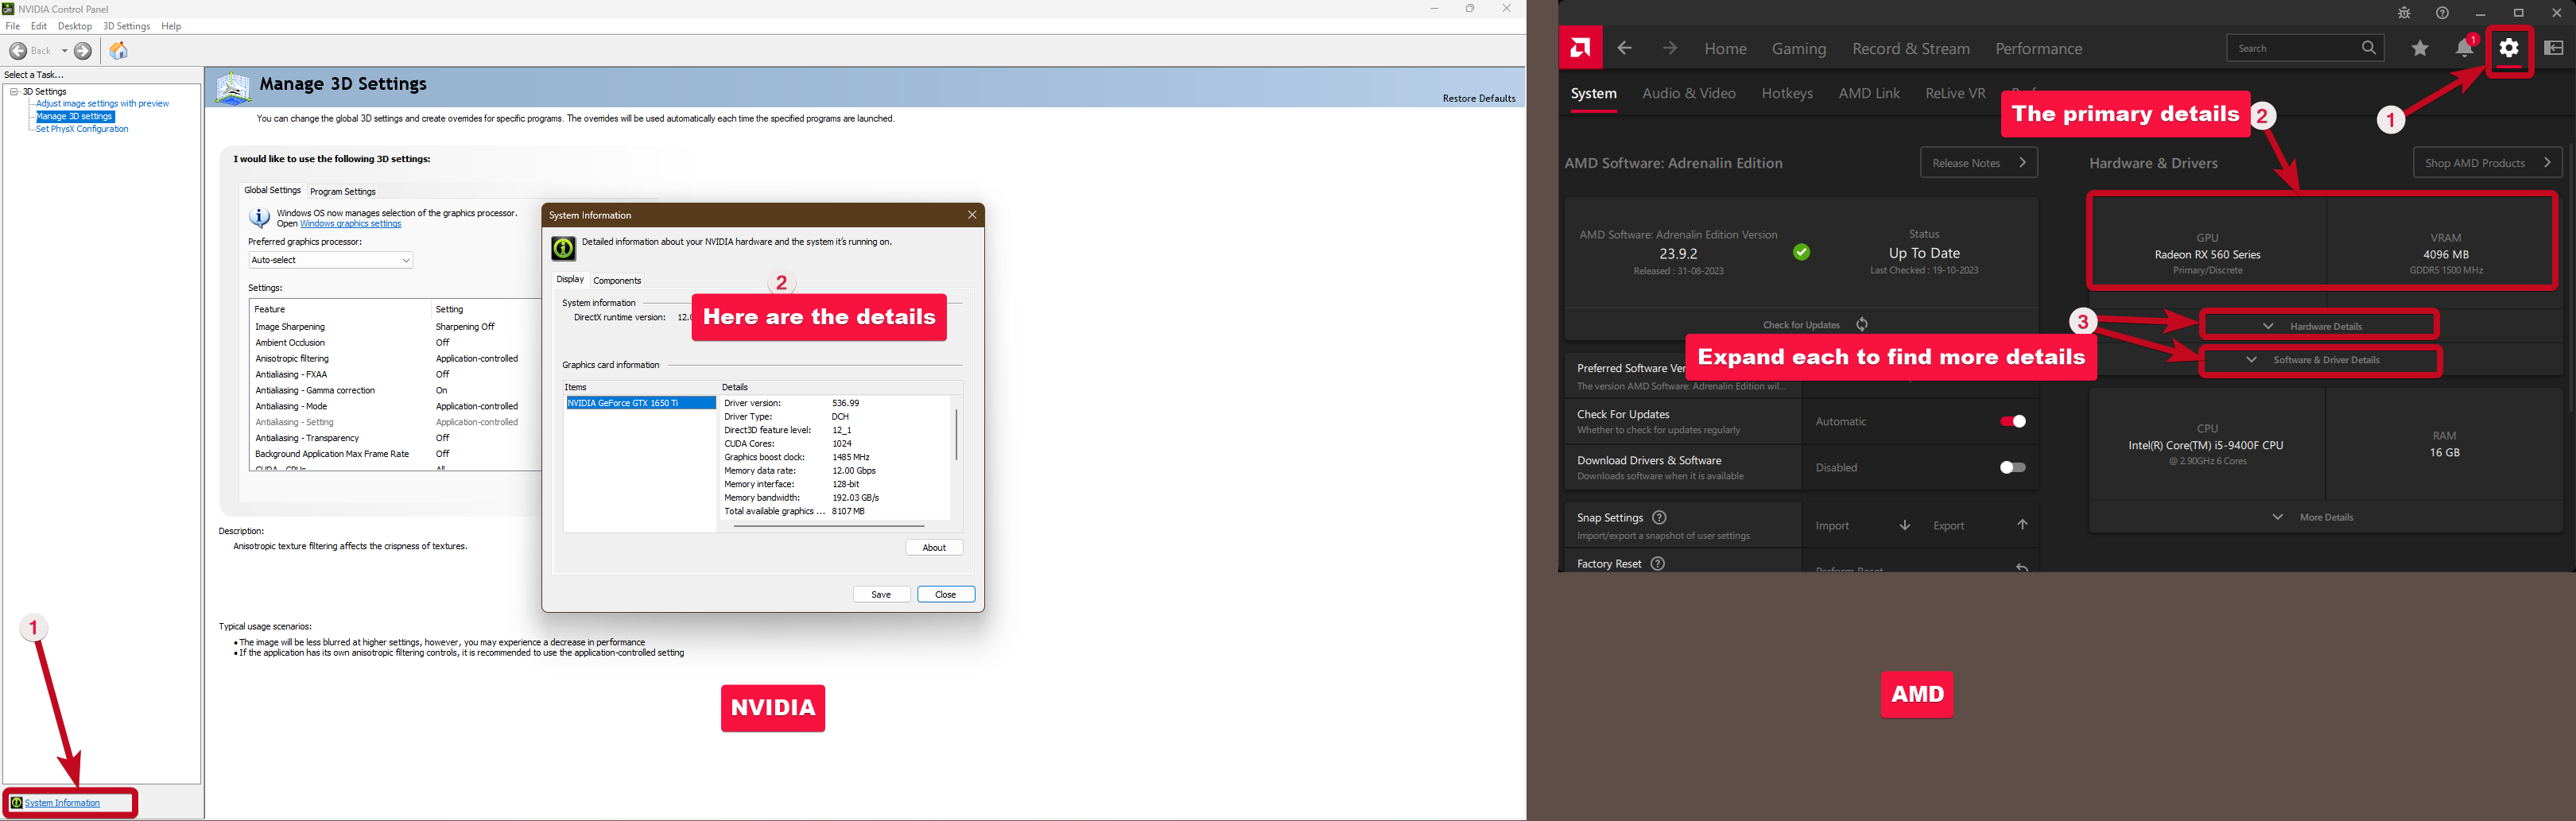Open the NVIDIA 3D Settings menu
This screenshot has width=2576, height=821.
(126, 26)
